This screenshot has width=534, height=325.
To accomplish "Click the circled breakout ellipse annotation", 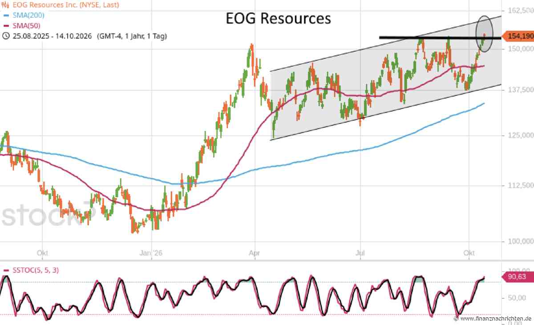I will [484, 33].
